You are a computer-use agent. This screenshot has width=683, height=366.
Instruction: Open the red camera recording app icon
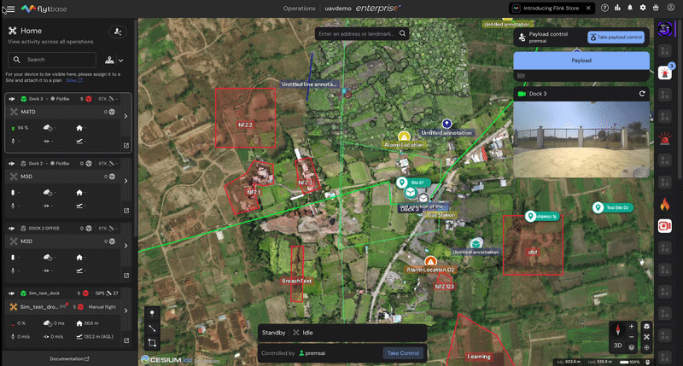click(665, 226)
